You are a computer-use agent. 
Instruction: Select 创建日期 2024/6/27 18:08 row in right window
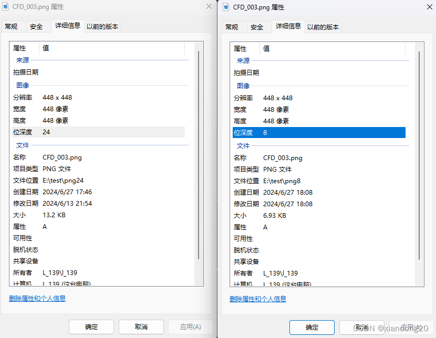[319, 193]
